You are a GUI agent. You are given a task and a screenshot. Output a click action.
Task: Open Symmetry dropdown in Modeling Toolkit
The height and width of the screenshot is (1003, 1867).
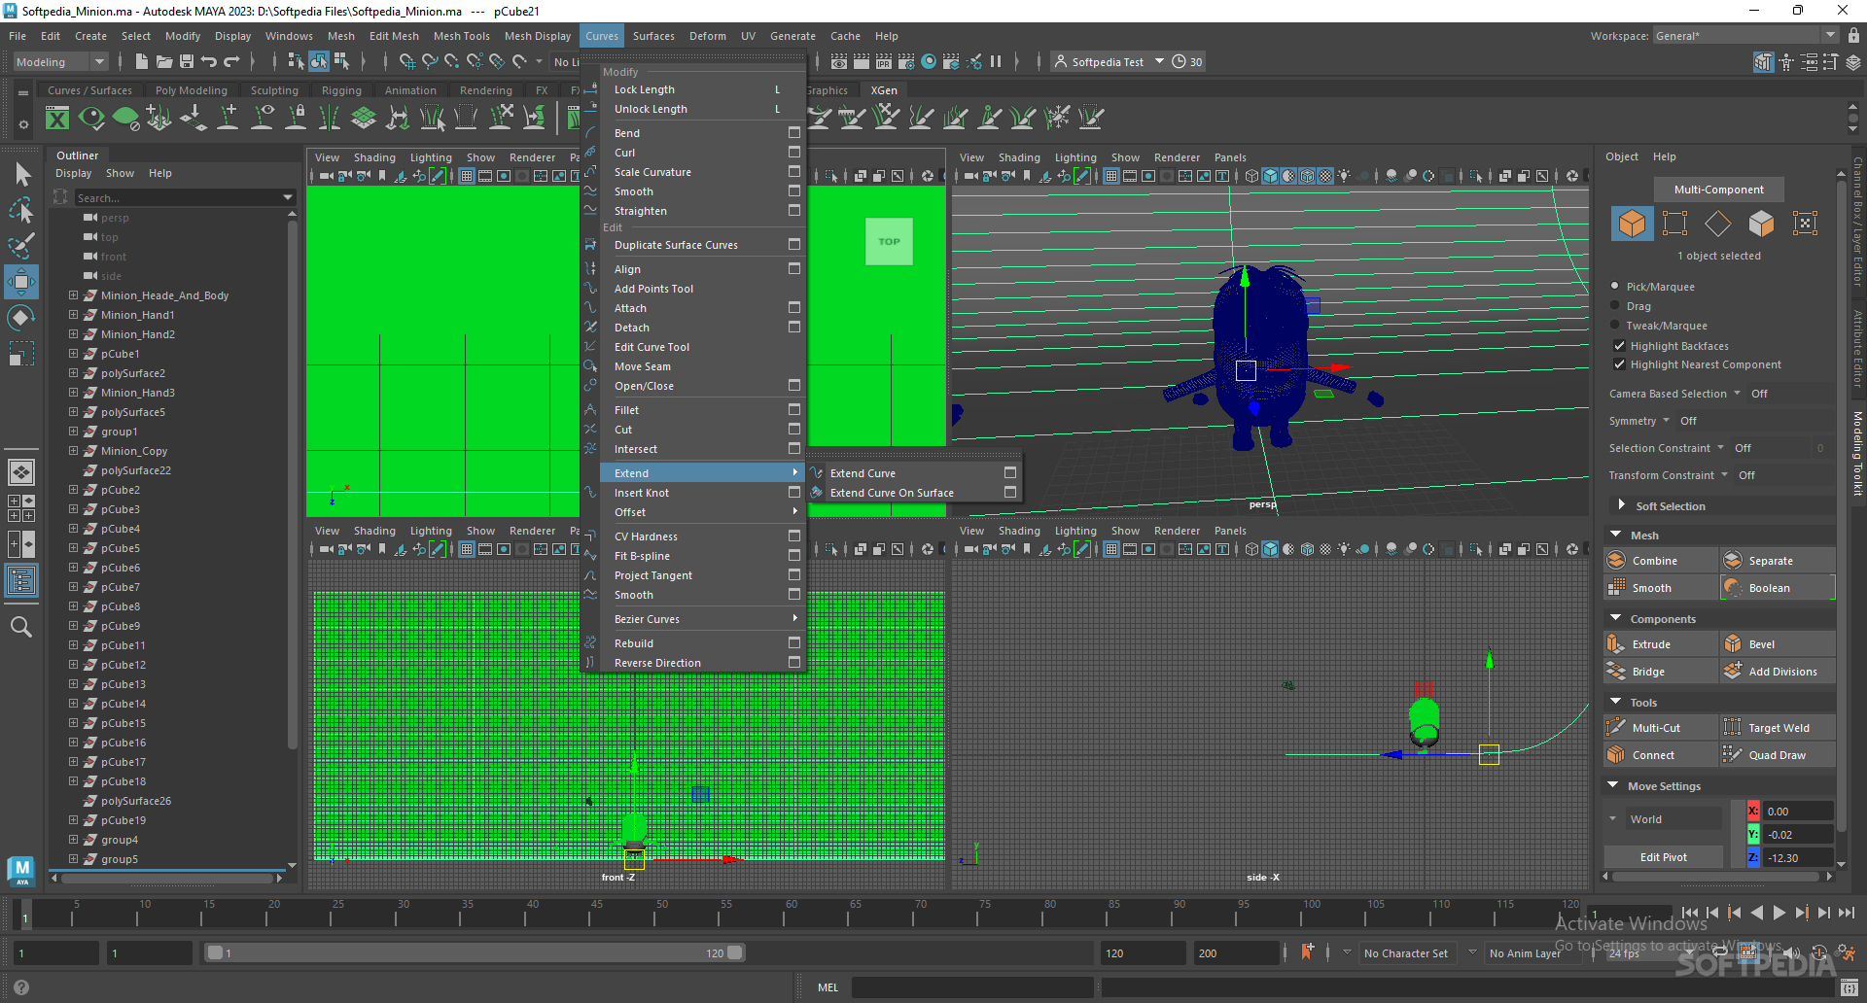[1666, 421]
